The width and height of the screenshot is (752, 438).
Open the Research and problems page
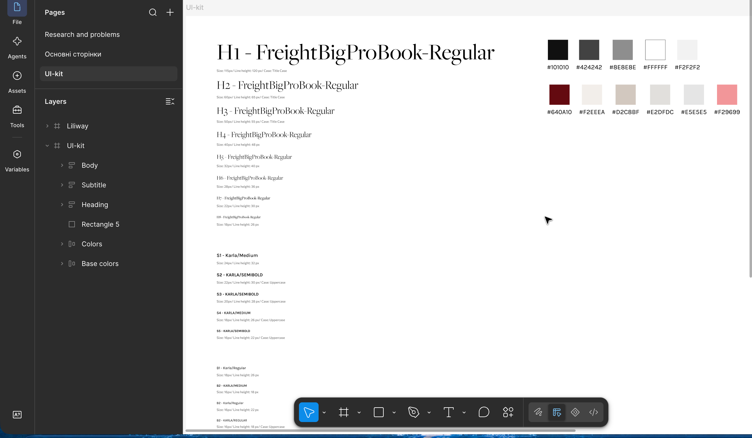(x=109, y=34)
